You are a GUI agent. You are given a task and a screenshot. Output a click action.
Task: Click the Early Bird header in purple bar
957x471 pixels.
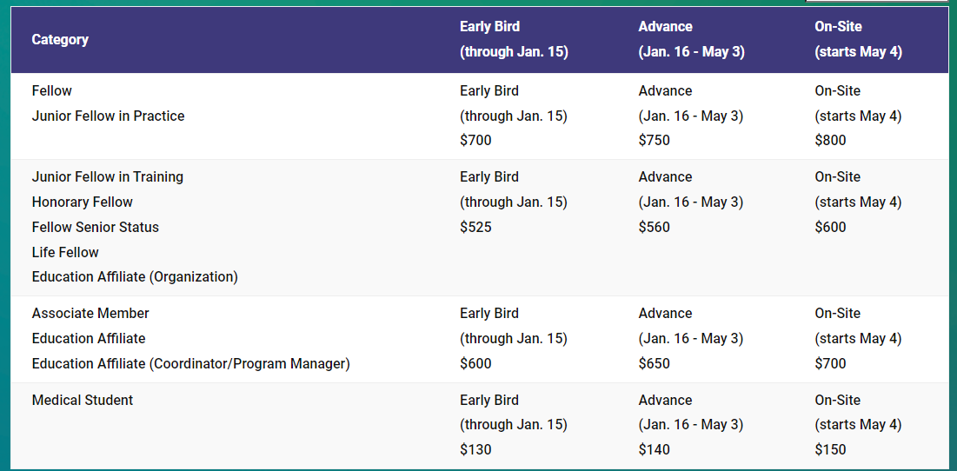point(489,27)
